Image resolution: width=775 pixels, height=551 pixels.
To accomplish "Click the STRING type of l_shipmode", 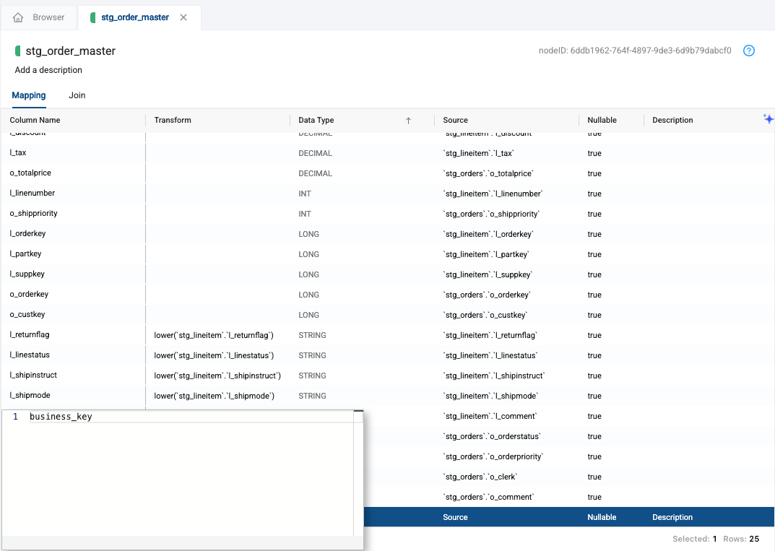I will click(312, 396).
